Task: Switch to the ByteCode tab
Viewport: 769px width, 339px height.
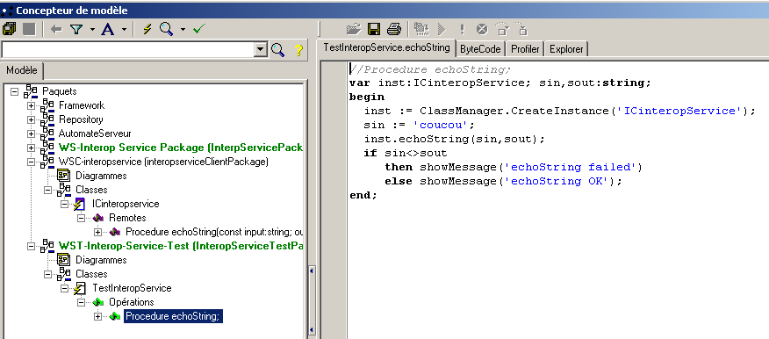Action: pyautogui.click(x=481, y=49)
